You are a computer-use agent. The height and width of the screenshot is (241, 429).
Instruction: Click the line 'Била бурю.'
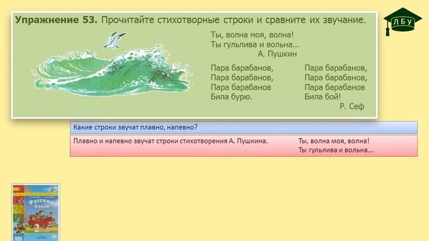(231, 96)
